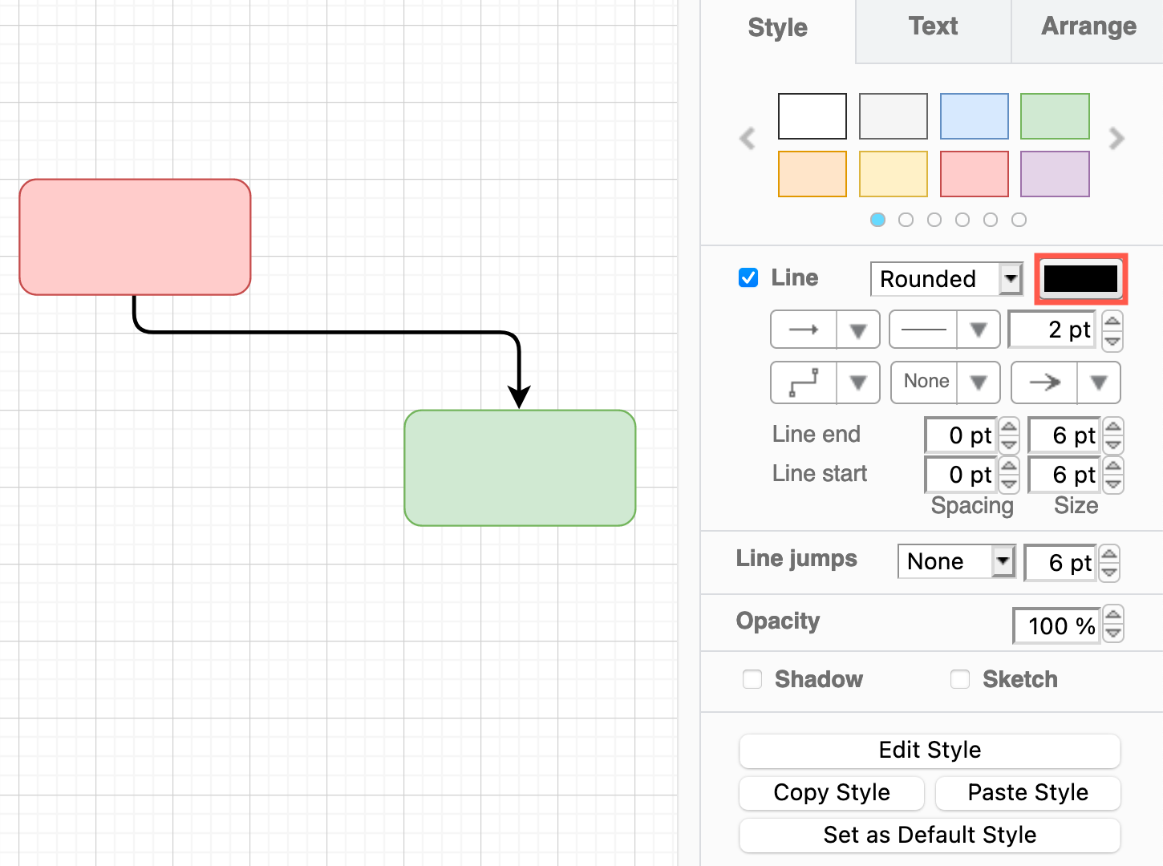Click the Edit Style button

tap(929, 751)
